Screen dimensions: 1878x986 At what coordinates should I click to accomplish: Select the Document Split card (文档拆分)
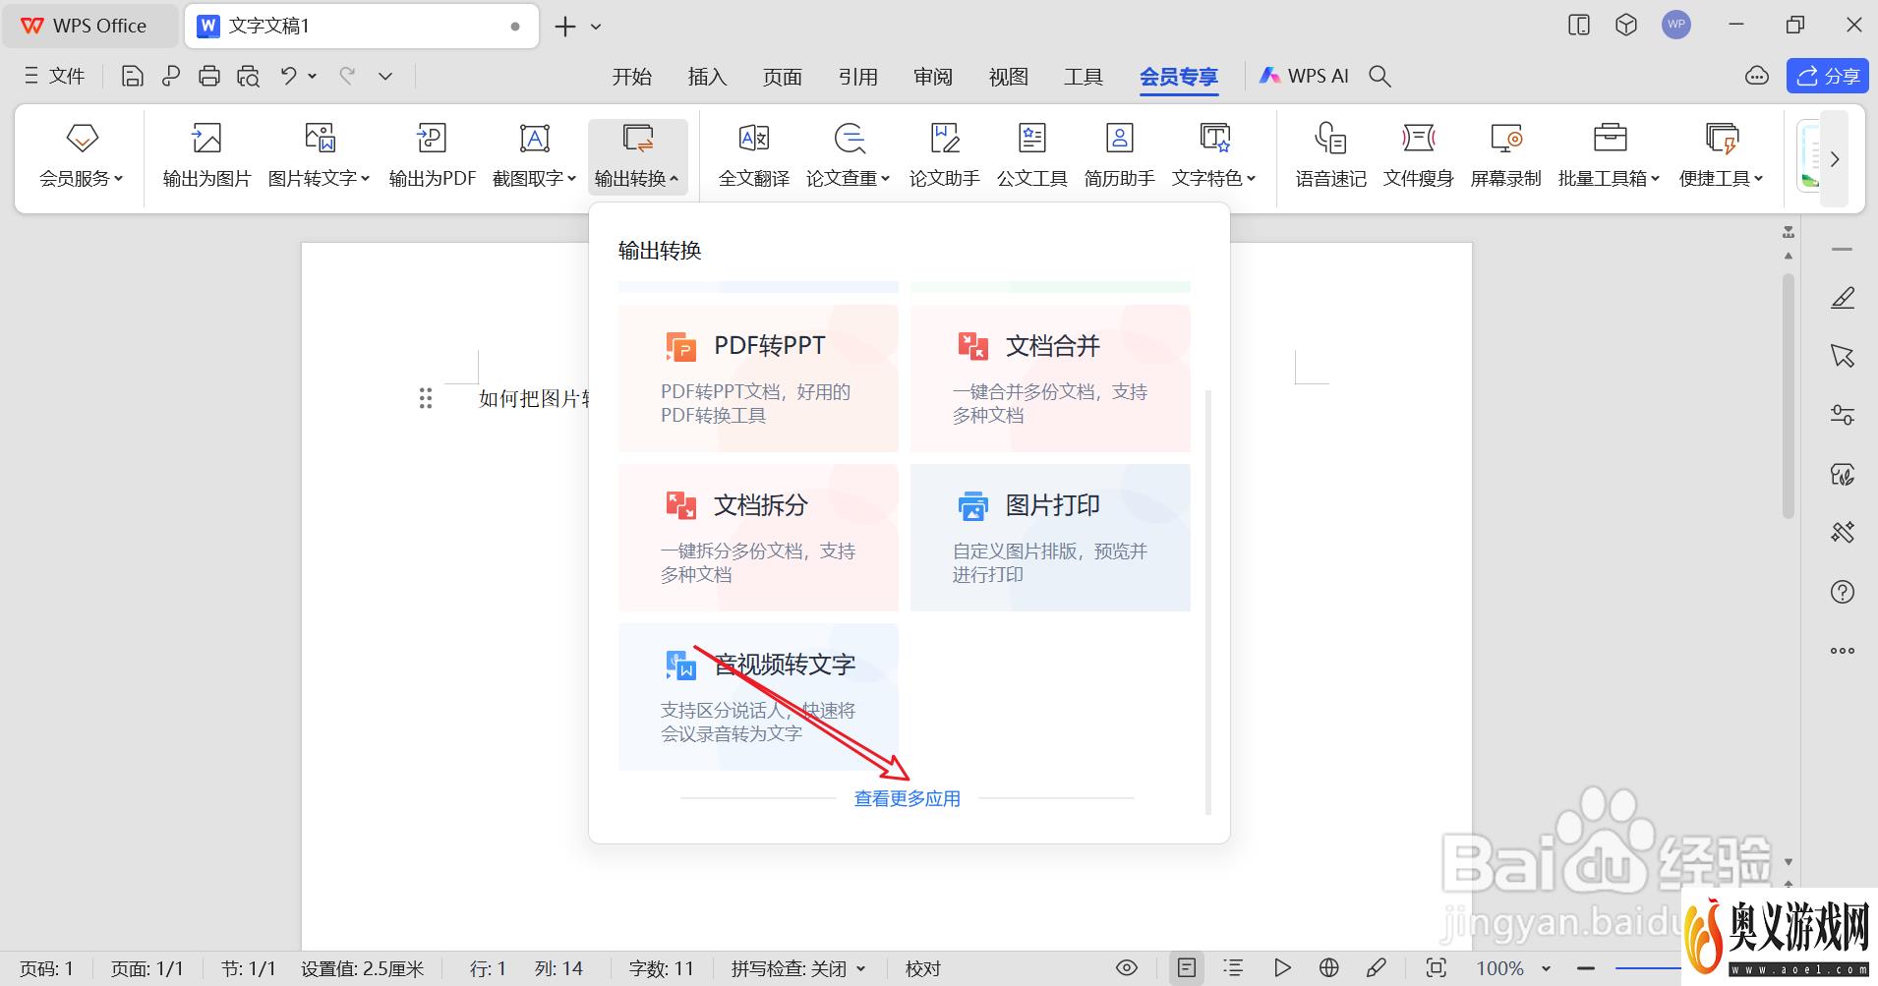pos(758,538)
